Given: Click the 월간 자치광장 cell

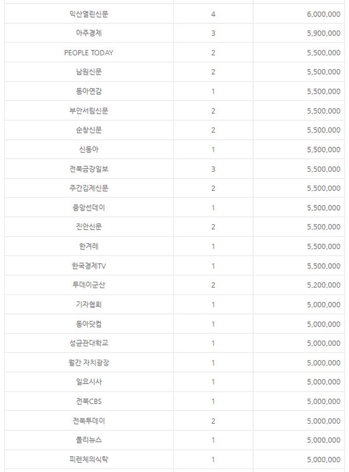Looking at the screenshot, I should click(88, 363).
